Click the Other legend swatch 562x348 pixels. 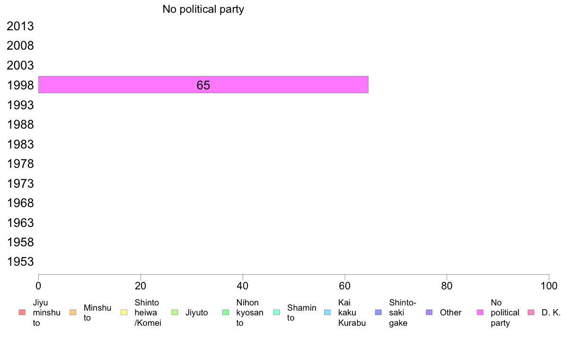430,313
